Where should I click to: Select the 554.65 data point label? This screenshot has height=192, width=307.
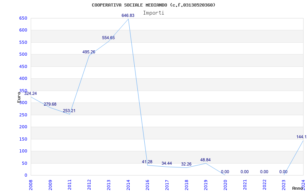pos(108,38)
